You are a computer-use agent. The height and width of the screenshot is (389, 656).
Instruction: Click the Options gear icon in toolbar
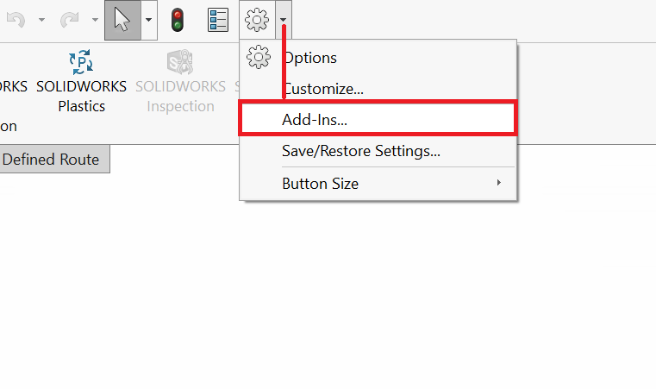click(257, 20)
